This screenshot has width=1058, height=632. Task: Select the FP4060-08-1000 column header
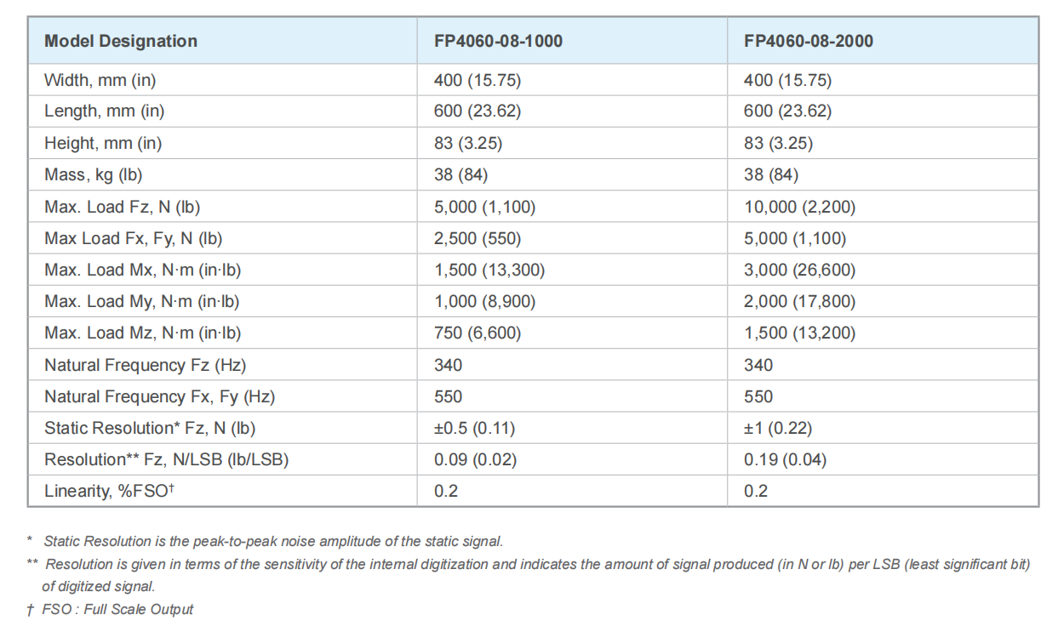pyautogui.click(x=498, y=41)
